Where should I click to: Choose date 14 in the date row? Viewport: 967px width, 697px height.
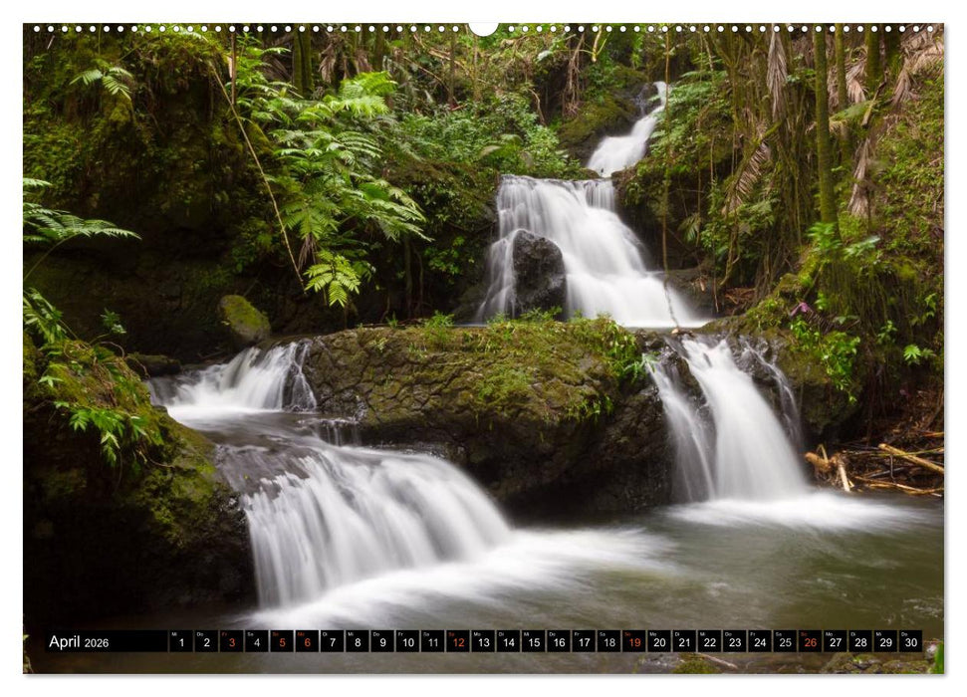508,642
